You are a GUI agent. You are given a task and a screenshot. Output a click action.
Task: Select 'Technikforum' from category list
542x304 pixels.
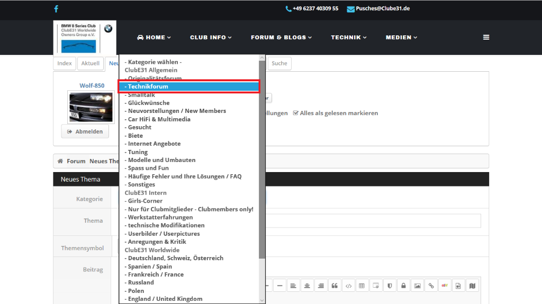point(189,87)
